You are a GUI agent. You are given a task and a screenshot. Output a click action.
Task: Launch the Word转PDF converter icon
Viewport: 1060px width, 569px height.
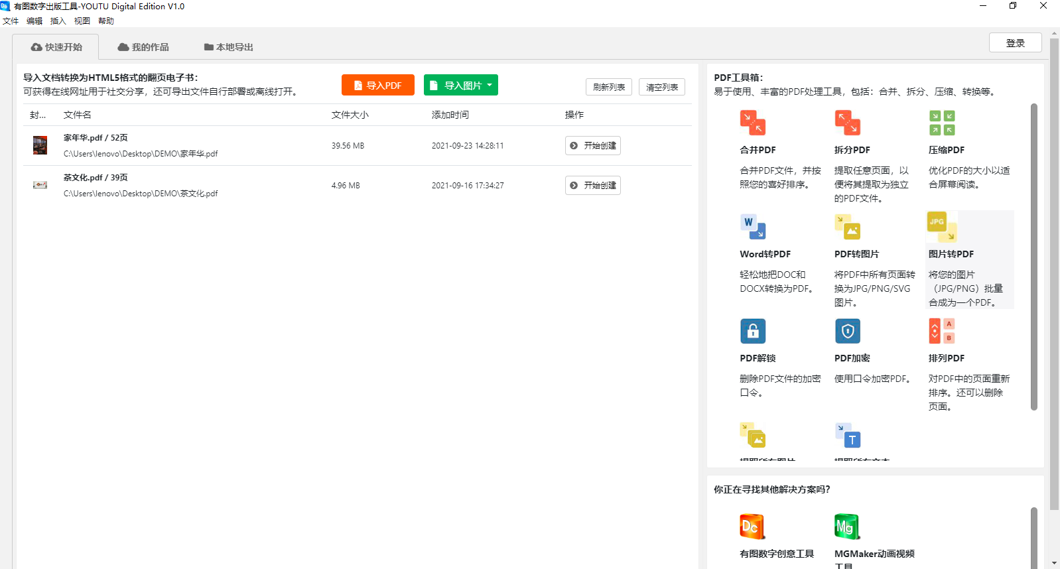click(x=752, y=227)
